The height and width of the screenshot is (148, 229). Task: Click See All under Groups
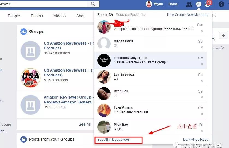pos(85,124)
